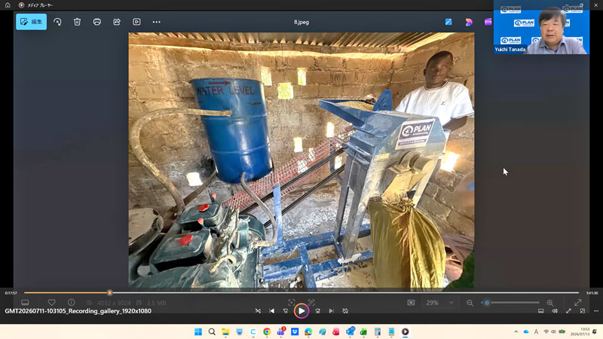Toggle shuffle in the media player

(x=258, y=311)
